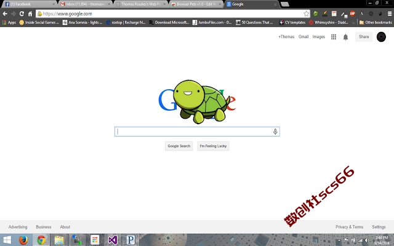Screen dimensions: 394x246
Task: Open the calendar extension icon
Action: pyautogui.click(x=334, y=14)
